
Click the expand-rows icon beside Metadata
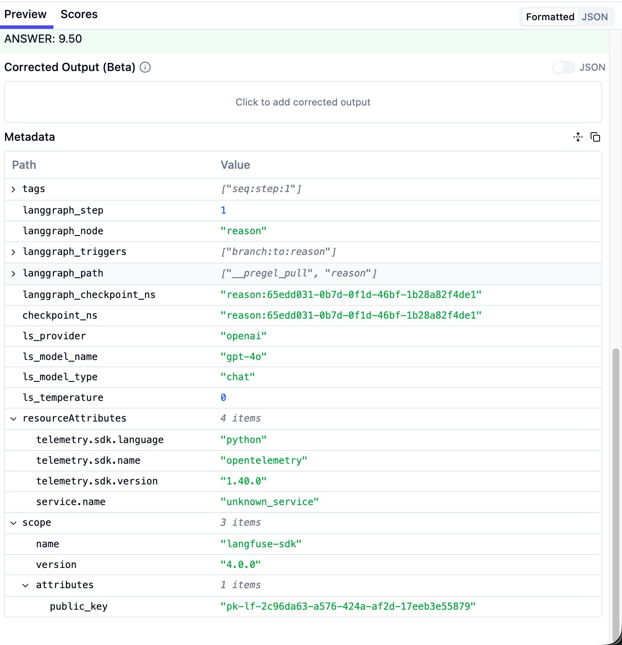(x=578, y=137)
